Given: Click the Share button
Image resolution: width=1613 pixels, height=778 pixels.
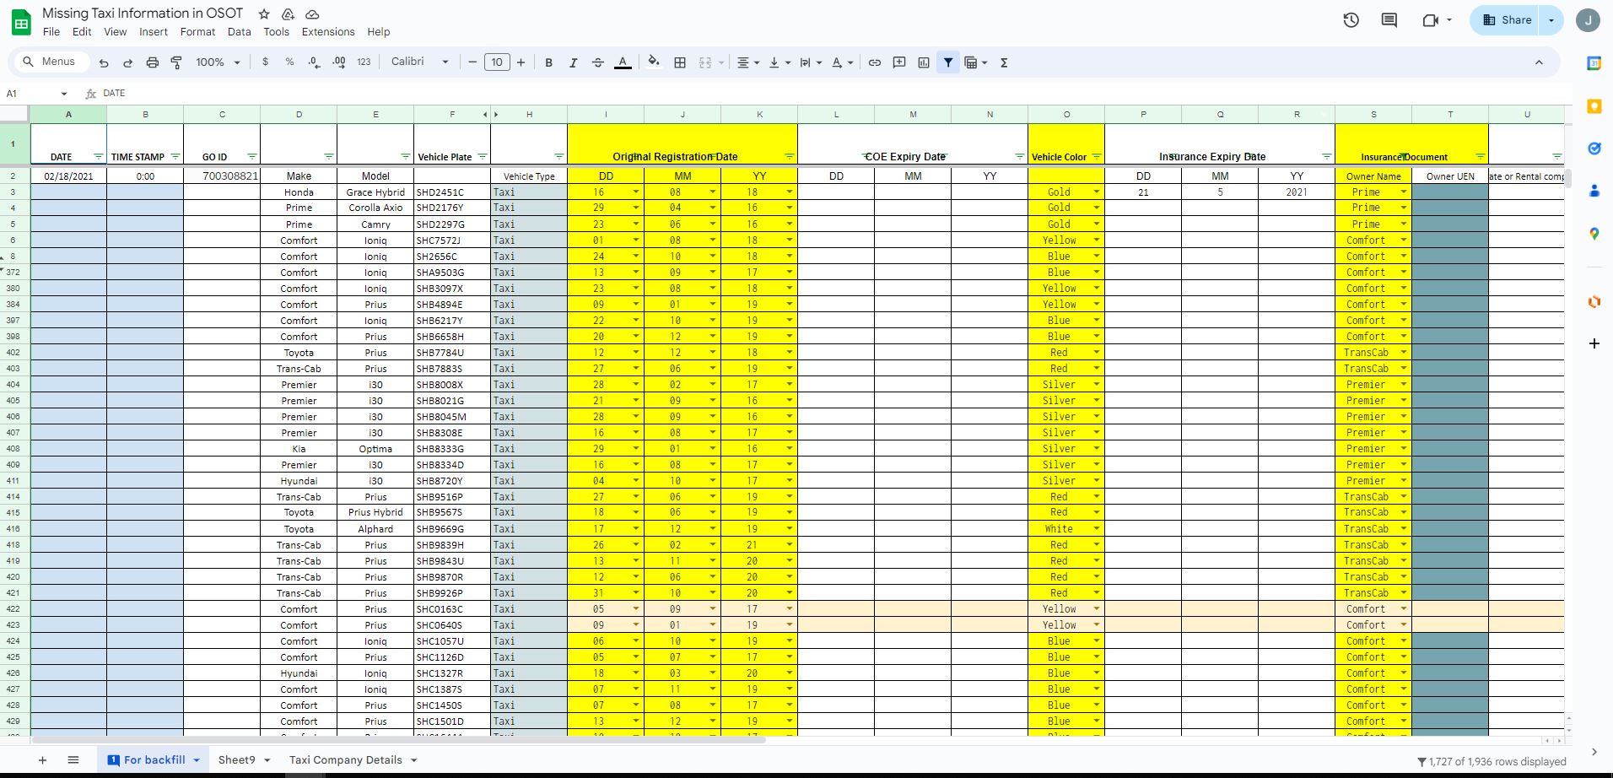Looking at the screenshot, I should coord(1507,20).
